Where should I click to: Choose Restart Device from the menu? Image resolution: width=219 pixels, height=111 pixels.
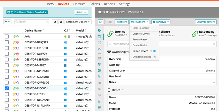[x=140, y=51]
